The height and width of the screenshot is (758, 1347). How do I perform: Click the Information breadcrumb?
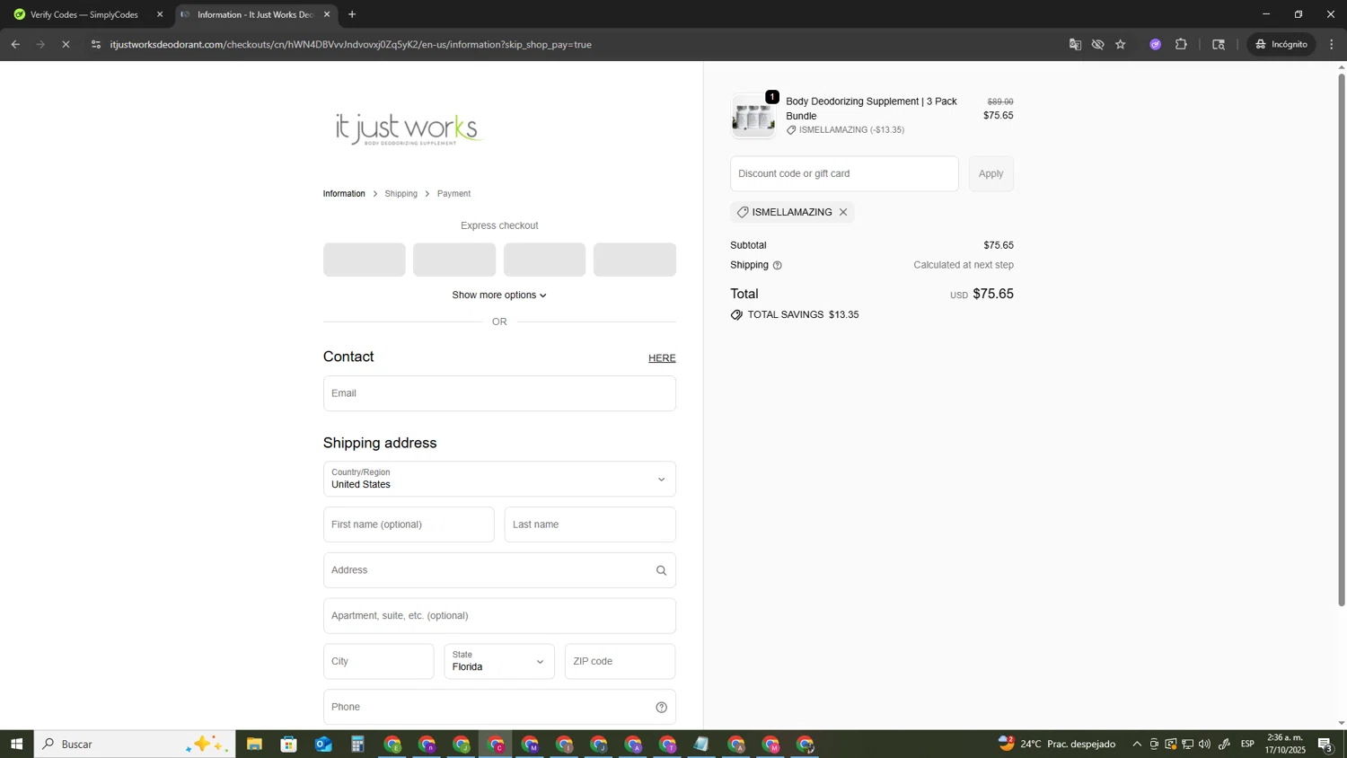click(344, 194)
